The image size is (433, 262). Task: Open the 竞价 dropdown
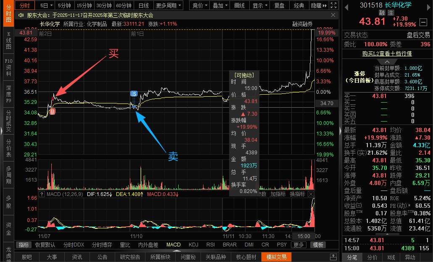coord(200,5)
